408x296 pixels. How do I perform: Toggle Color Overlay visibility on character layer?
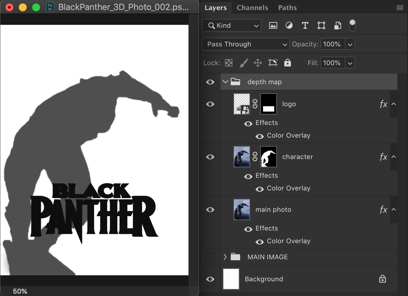coord(260,189)
